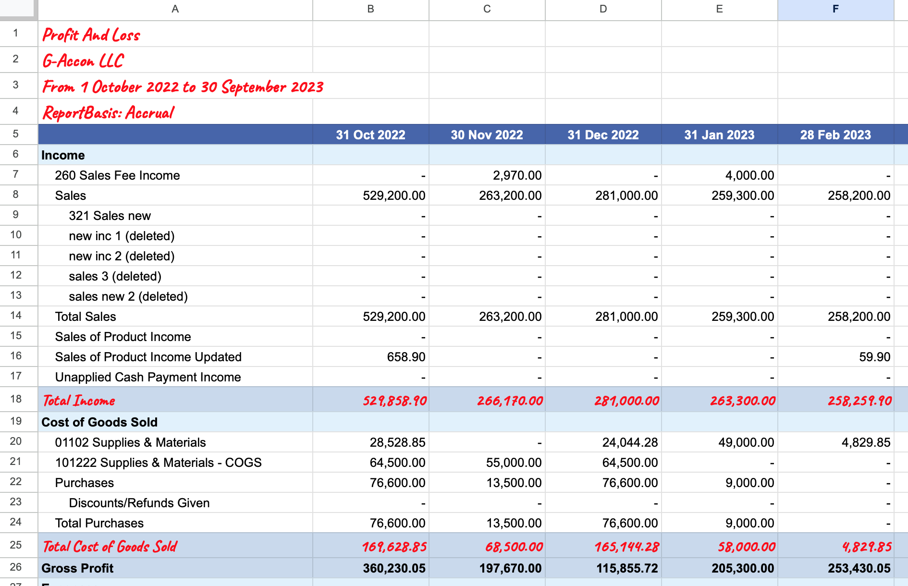Click the '28 Feb 2023' header cell
Image resolution: width=908 pixels, height=586 pixels.
pos(836,134)
